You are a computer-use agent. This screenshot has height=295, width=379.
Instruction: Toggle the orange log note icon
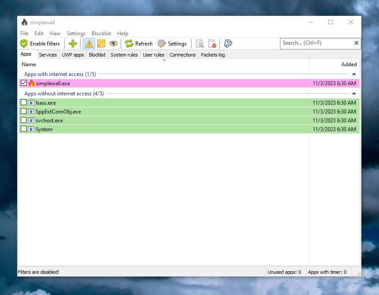click(x=101, y=44)
